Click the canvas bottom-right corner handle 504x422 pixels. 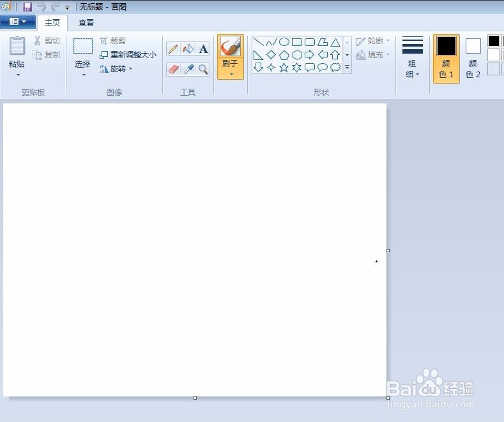(388, 398)
